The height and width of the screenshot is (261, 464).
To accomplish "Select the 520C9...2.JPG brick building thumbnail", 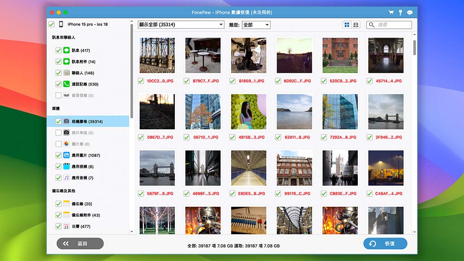I will click(340, 55).
